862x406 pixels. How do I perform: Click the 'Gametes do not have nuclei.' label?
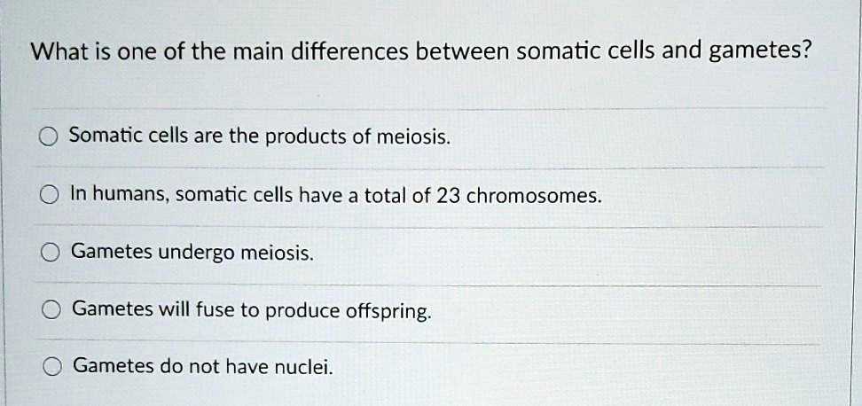coord(203,366)
